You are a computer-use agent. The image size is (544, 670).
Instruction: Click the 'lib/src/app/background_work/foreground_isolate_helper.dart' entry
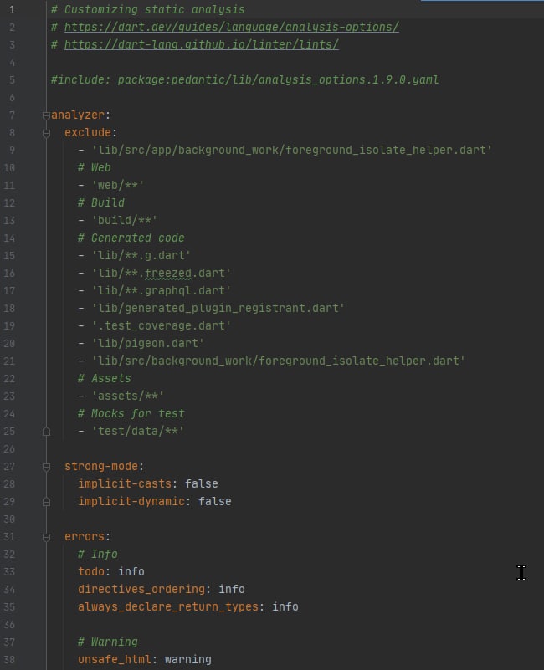pos(292,150)
